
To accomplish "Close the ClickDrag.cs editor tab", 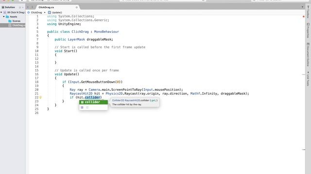I will (77, 7).
